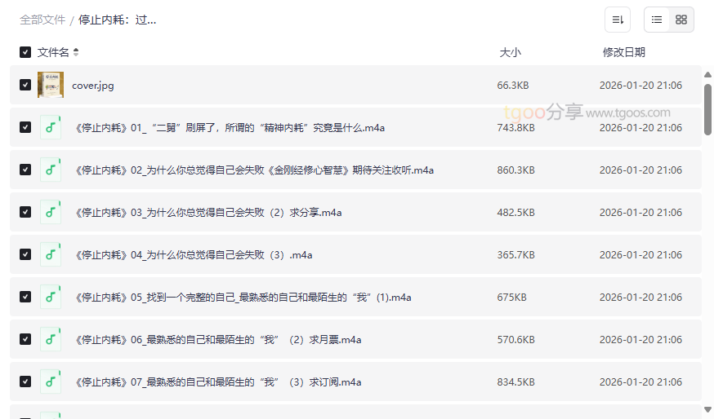
Task: Click the 修改日期 column header
Action: (x=623, y=52)
